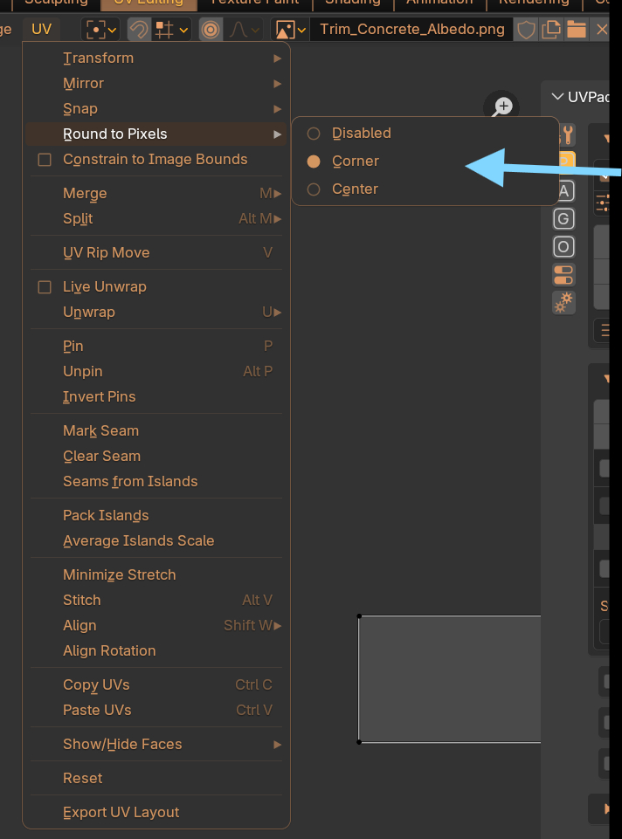
Task: Enable the Live Unwrap checkbox
Action: (45, 287)
